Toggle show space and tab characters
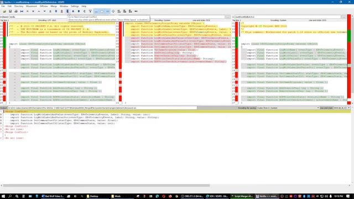354x199 pixels. tap(96, 11)
